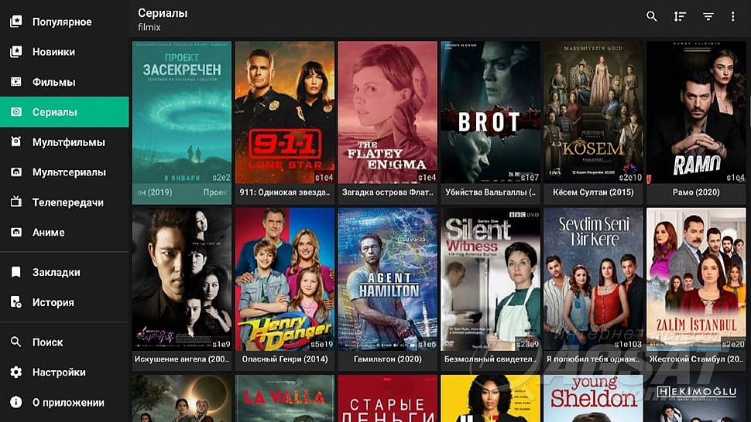Open Настройки gear icon
The height and width of the screenshot is (422, 751).
(15, 372)
